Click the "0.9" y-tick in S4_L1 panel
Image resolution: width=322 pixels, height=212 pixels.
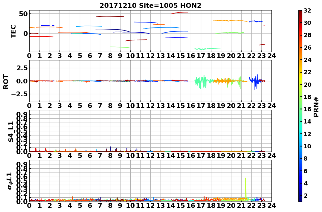(x=22, y=114)
